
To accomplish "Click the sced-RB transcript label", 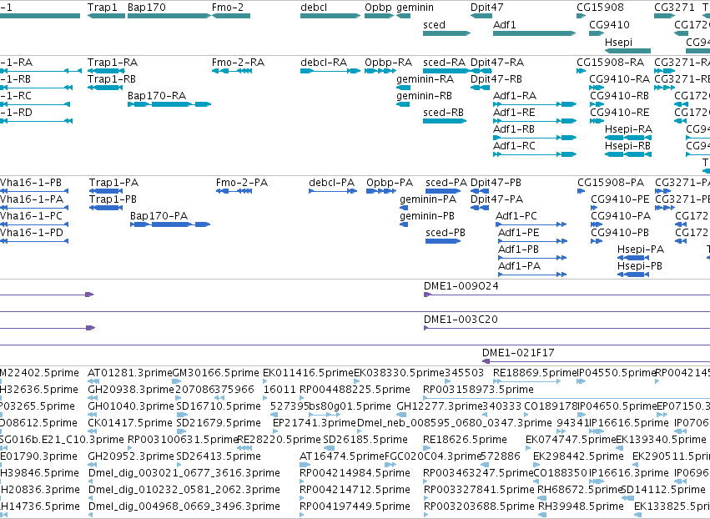I will pos(443,113).
